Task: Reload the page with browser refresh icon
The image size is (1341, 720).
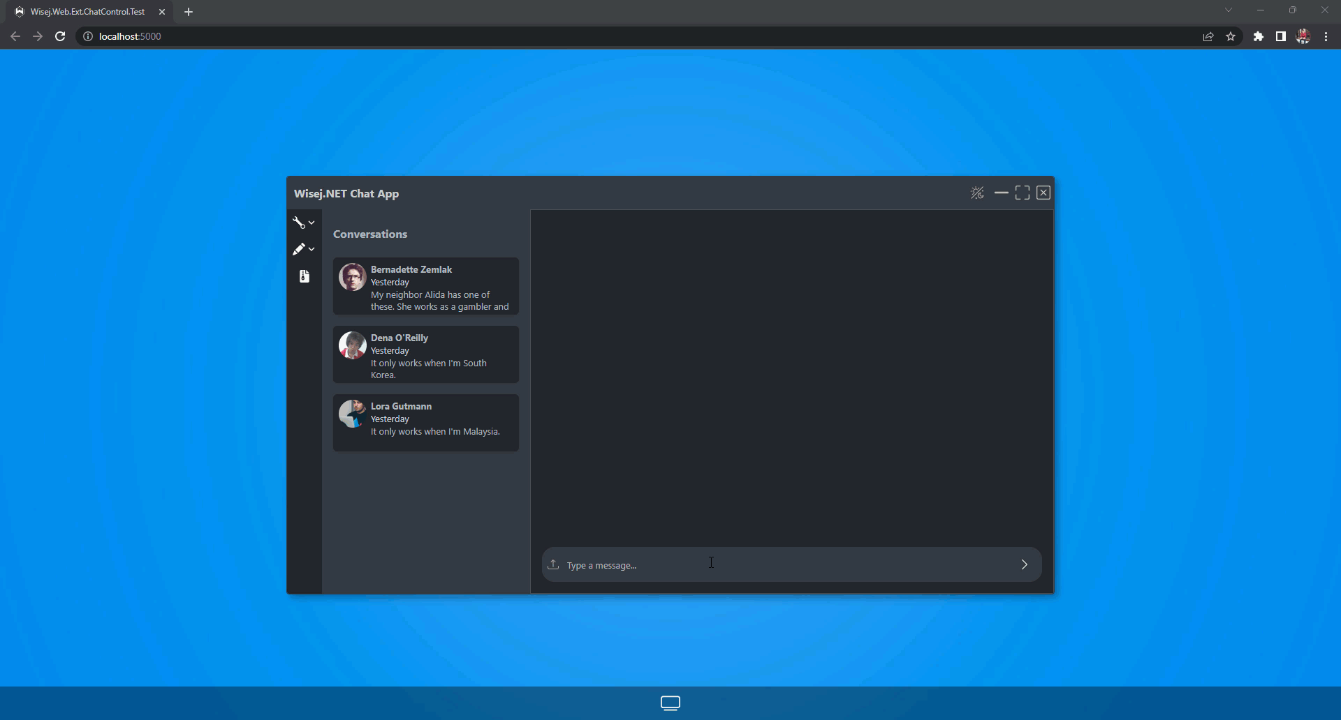Action: click(x=60, y=36)
